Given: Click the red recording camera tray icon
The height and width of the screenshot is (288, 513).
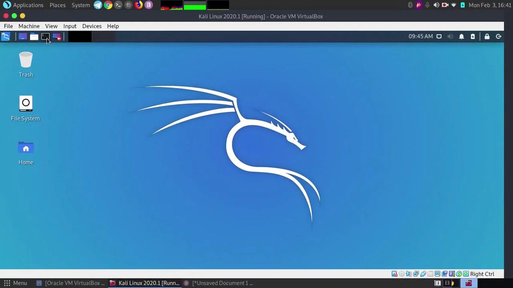Looking at the screenshot, I should 445,5.
